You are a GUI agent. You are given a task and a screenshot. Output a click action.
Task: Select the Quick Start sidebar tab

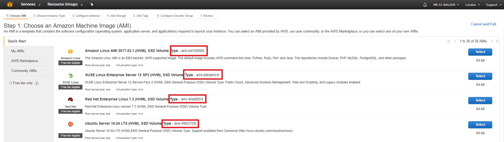tap(29, 41)
